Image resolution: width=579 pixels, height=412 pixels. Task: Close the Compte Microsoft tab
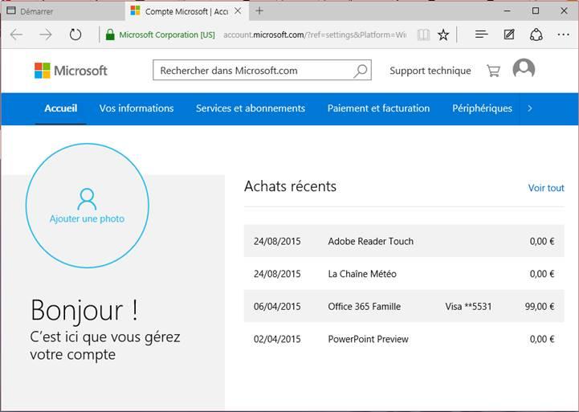click(x=239, y=11)
